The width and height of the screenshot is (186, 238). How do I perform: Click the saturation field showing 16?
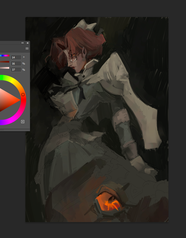(x=16, y=63)
